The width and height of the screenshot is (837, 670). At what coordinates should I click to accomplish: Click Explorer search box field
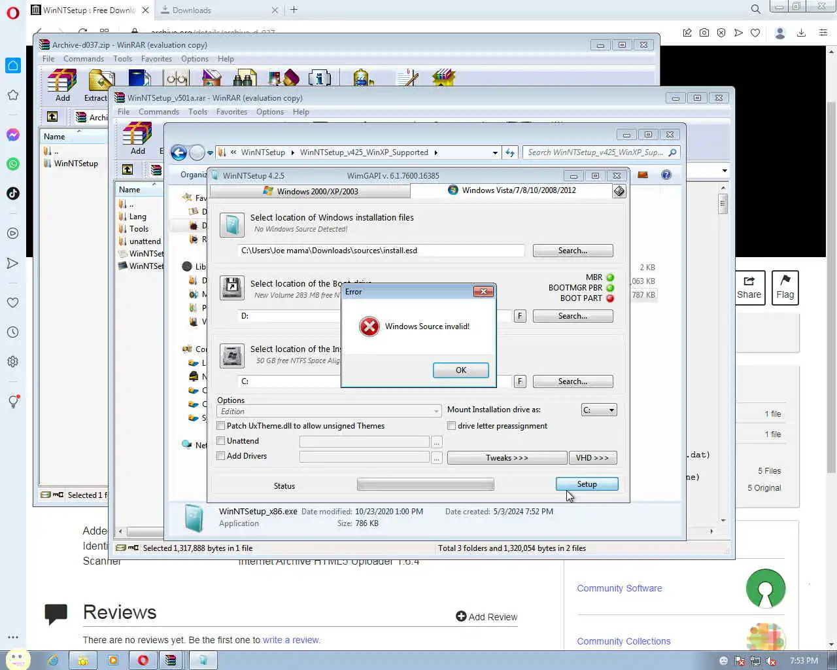[601, 152]
